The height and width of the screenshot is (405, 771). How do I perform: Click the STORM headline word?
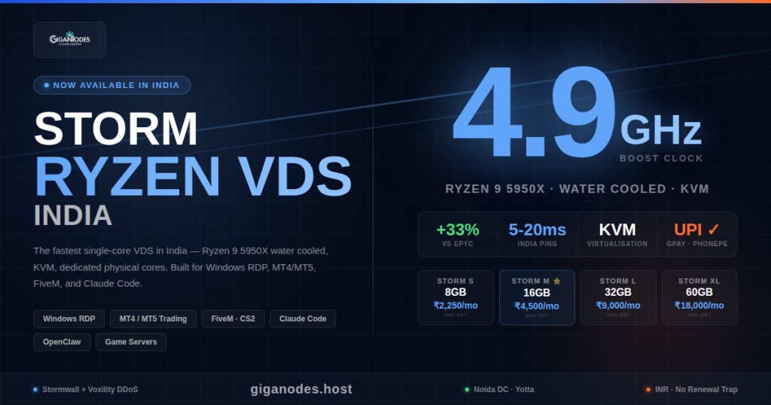pyautogui.click(x=116, y=129)
